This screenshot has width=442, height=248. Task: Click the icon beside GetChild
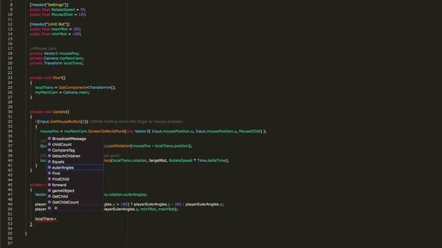(49, 196)
